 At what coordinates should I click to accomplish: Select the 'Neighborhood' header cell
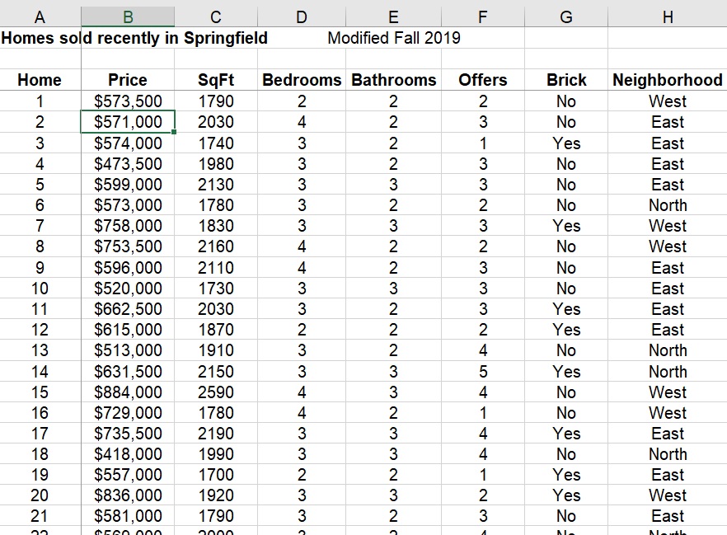pyautogui.click(x=668, y=80)
